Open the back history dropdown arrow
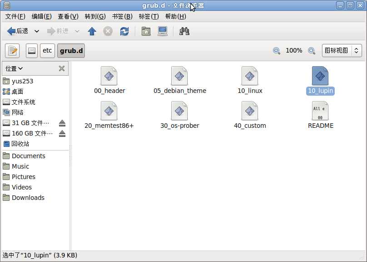 click(x=37, y=31)
